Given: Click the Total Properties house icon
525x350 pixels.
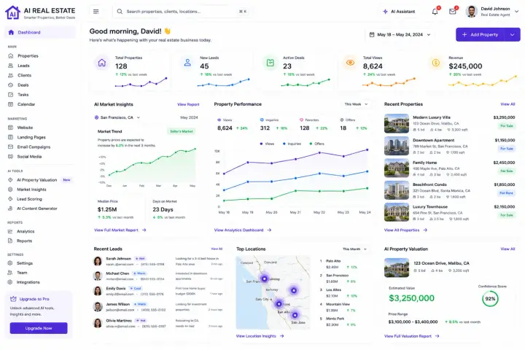Looking at the screenshot, I should coord(102,63).
